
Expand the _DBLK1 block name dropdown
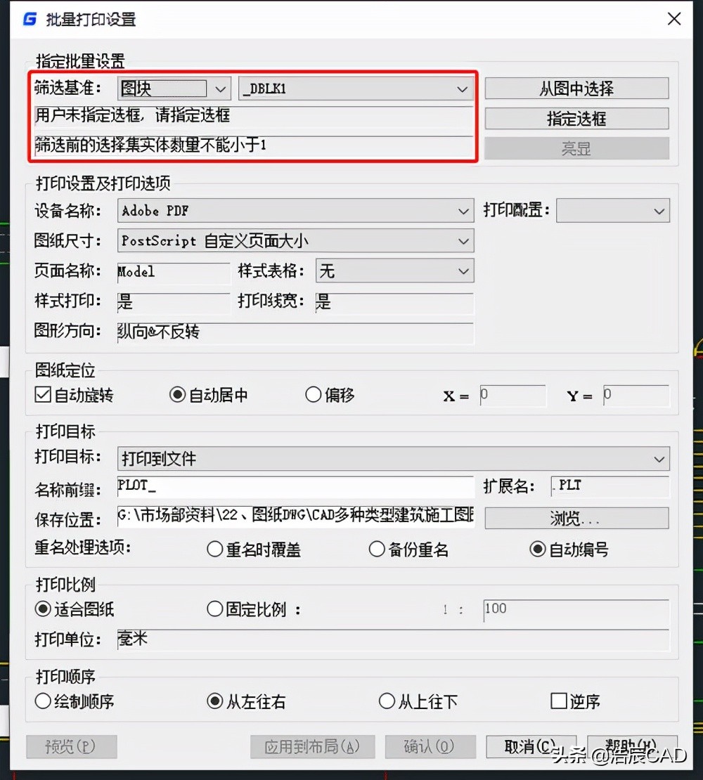pos(463,89)
